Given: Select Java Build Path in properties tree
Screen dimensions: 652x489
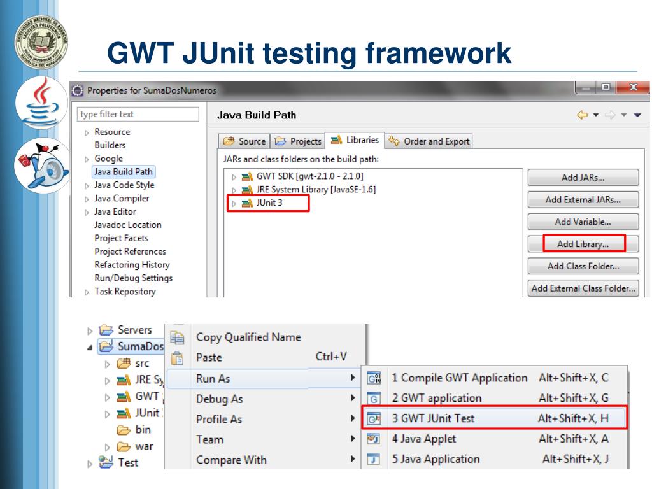Looking at the screenshot, I should point(124,172).
